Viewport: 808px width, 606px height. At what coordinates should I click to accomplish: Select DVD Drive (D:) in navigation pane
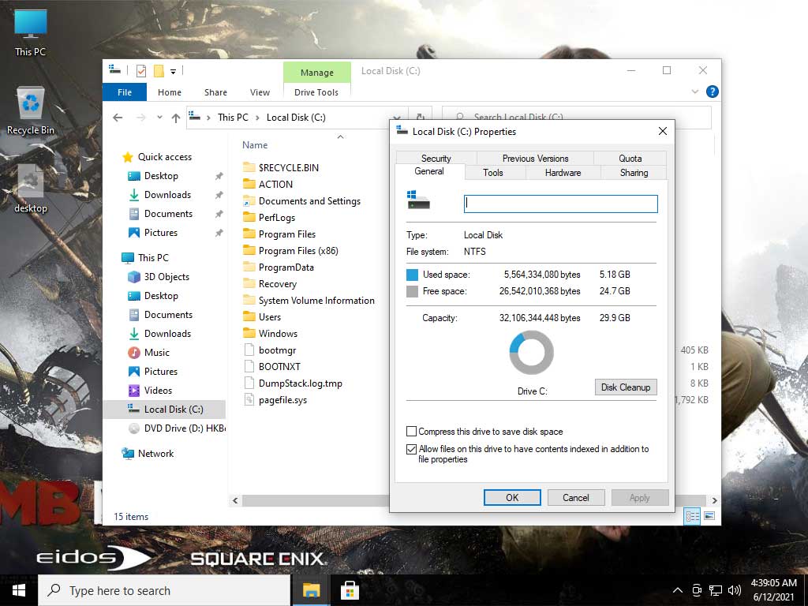[x=175, y=428]
